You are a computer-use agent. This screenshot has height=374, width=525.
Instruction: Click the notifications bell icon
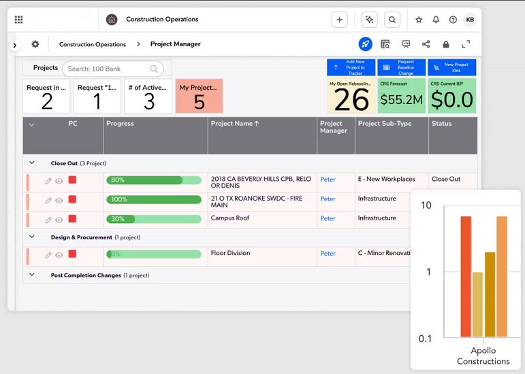pyautogui.click(x=436, y=20)
